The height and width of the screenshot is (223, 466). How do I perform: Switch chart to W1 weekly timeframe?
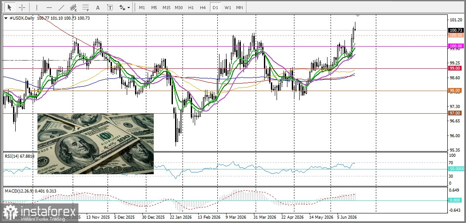coord(228,7)
